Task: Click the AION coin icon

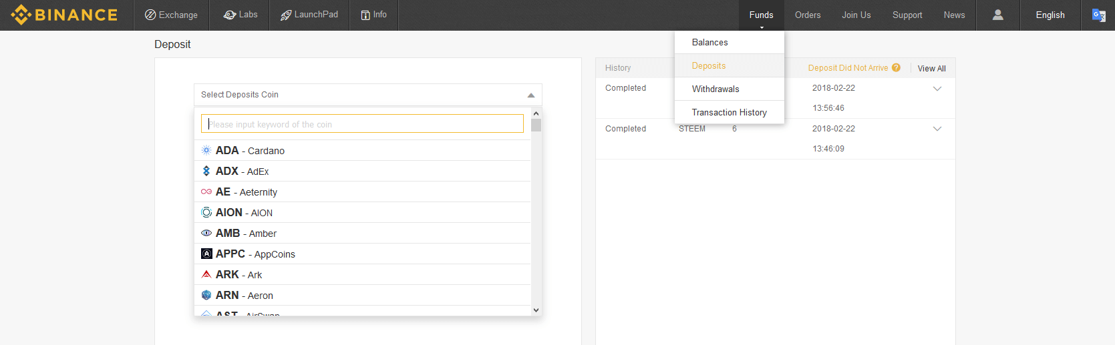Action: tap(206, 212)
